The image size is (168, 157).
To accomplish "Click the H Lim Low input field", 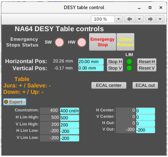I will coord(70,131).
